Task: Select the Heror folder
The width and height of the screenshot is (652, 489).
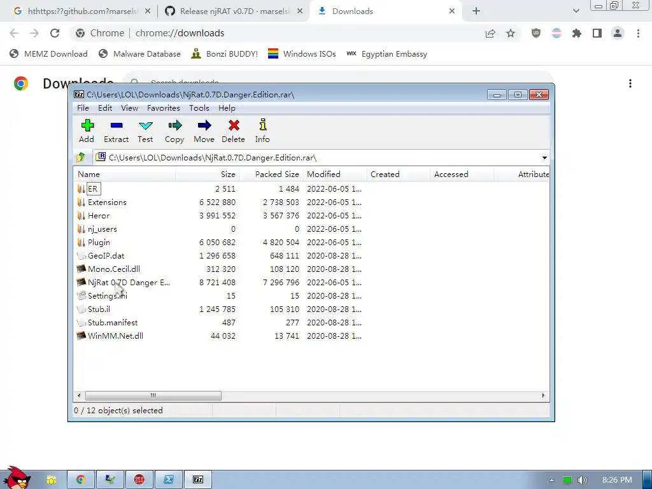Action: [98, 215]
